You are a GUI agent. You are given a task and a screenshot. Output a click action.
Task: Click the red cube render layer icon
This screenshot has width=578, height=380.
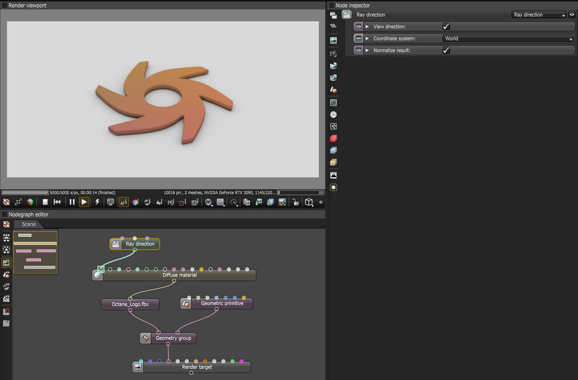[333, 138]
